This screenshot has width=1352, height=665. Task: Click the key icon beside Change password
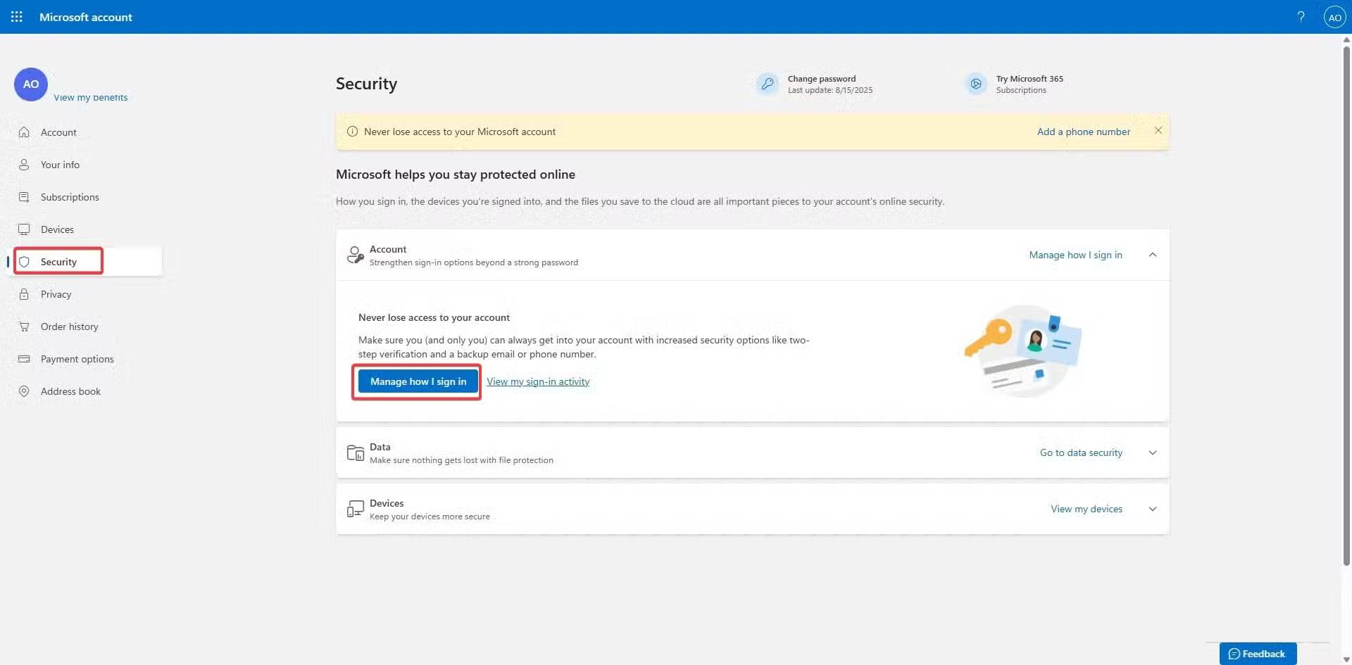pyautogui.click(x=768, y=84)
